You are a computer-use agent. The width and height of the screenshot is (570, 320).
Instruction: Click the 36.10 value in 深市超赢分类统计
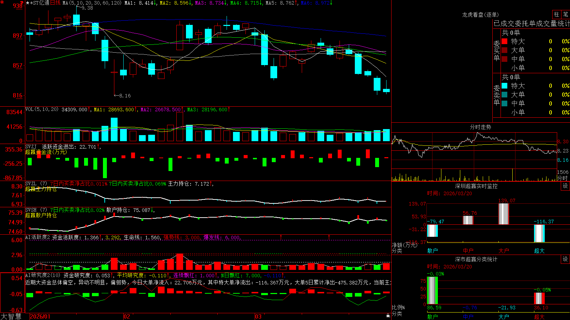point(541,308)
